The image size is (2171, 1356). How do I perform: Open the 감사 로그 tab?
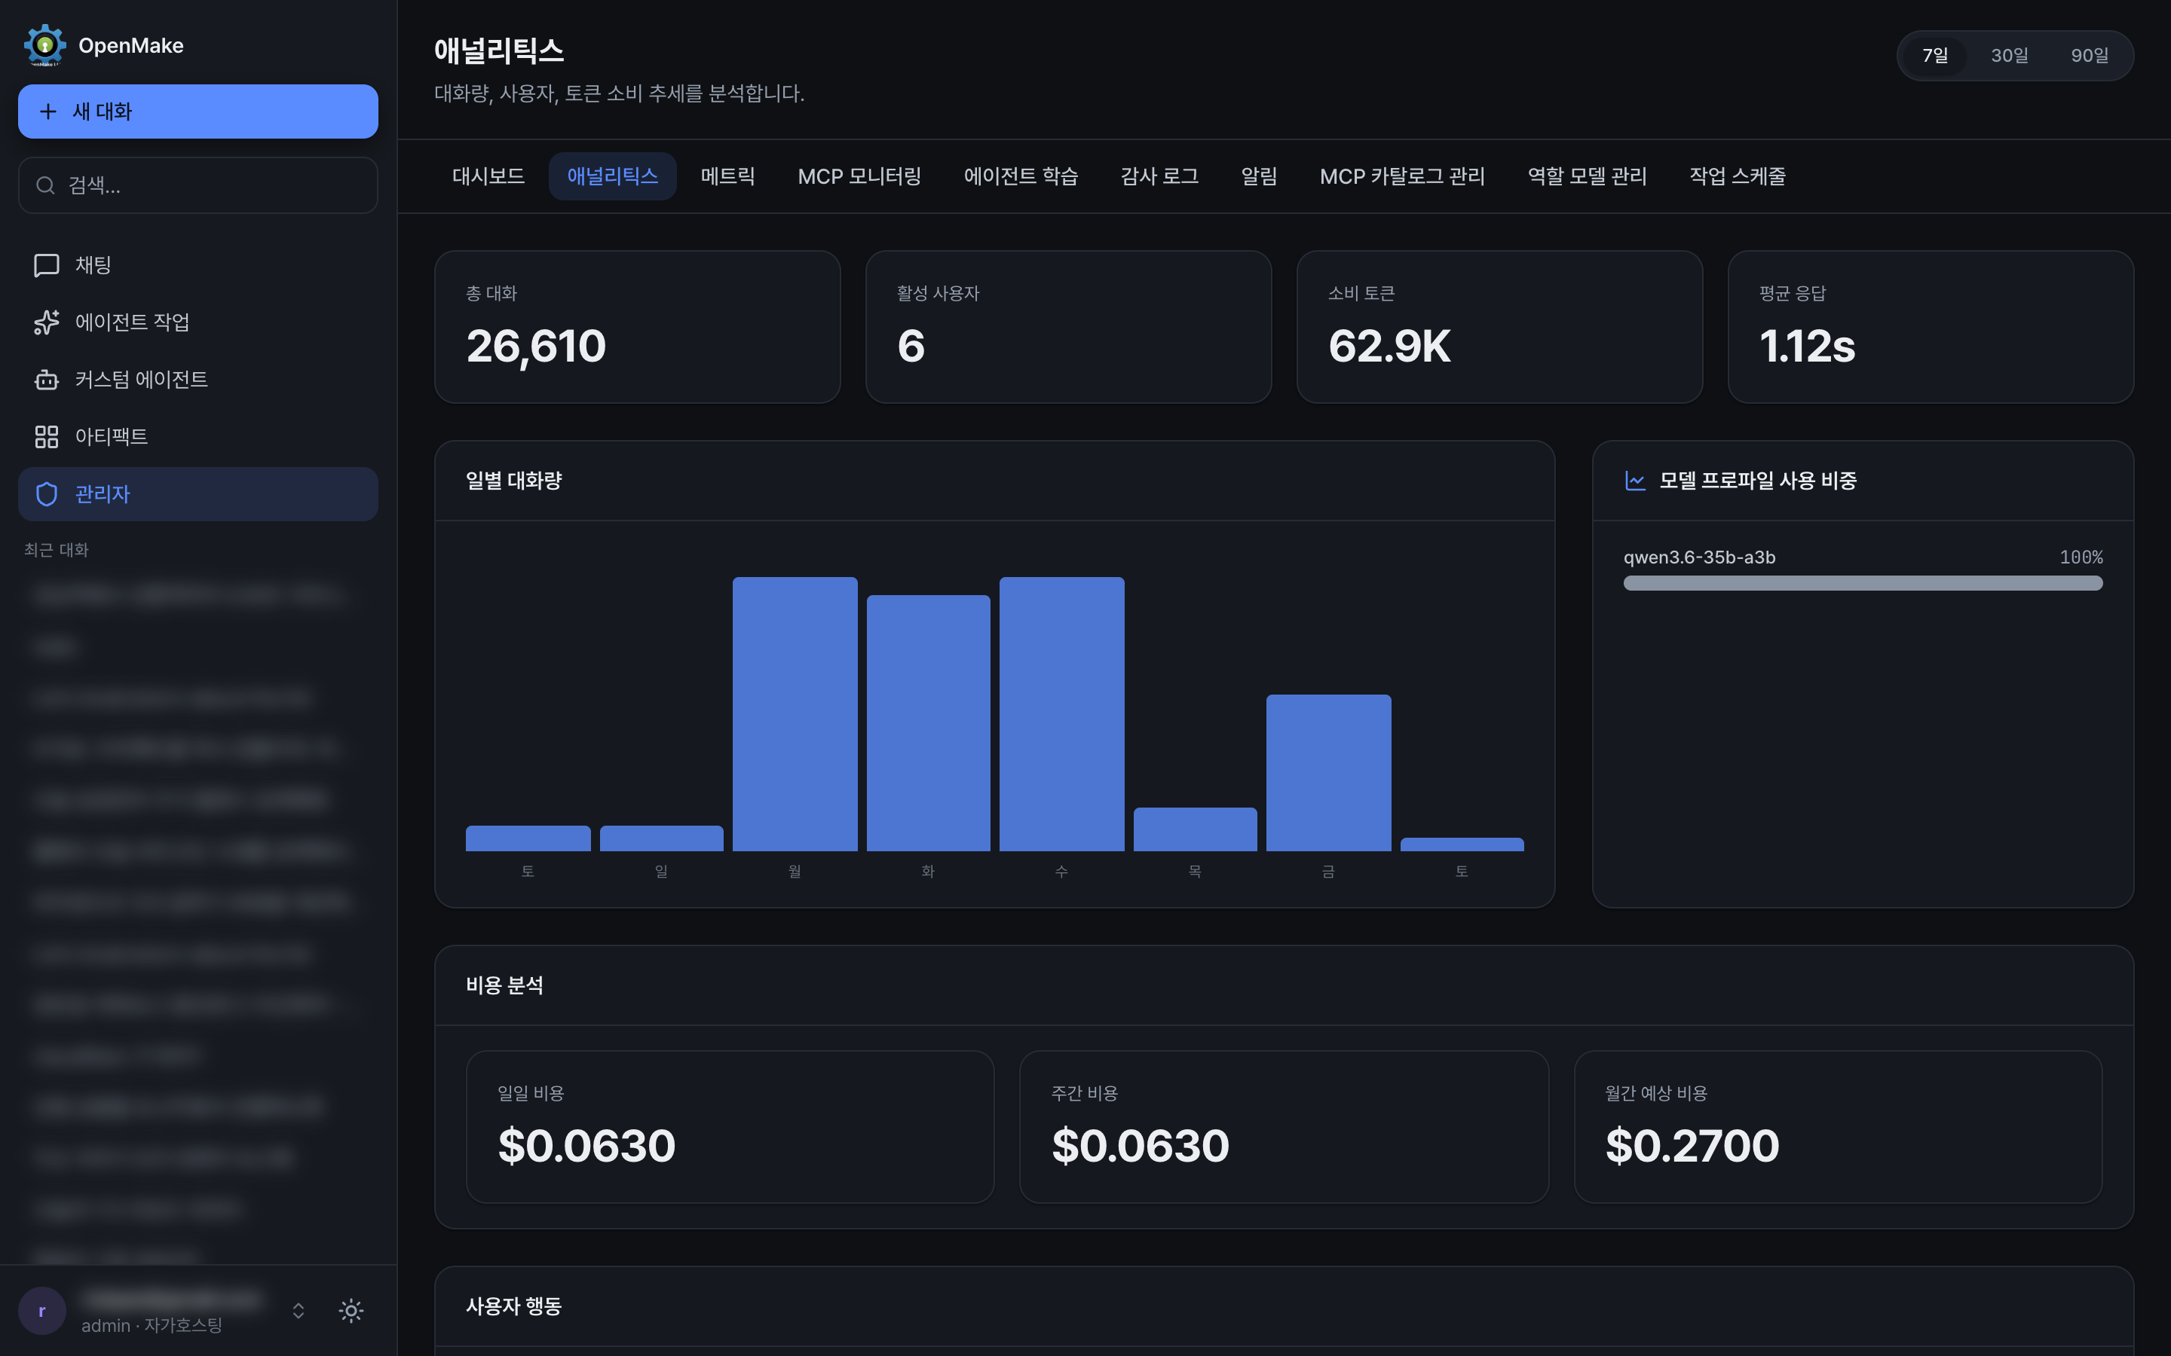[1159, 176]
